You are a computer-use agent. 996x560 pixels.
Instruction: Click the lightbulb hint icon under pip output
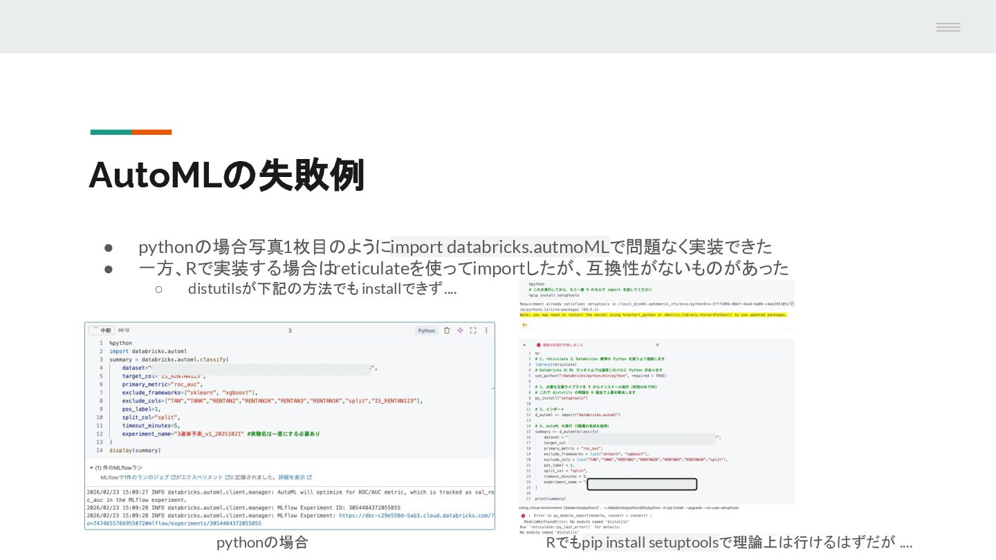coord(524,325)
